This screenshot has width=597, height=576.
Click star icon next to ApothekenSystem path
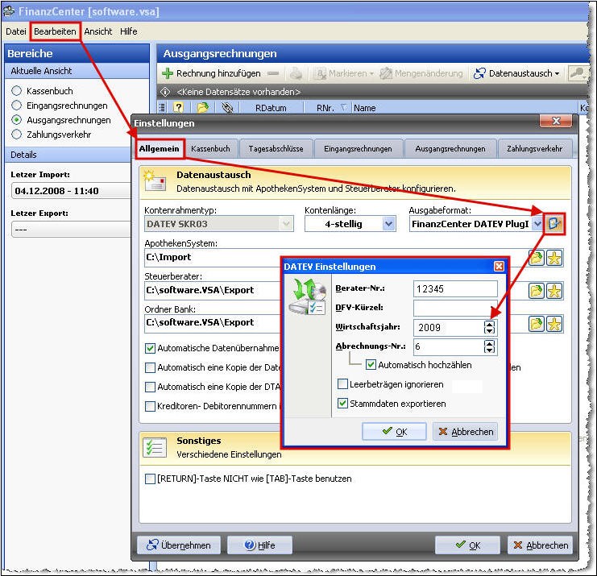click(x=554, y=258)
